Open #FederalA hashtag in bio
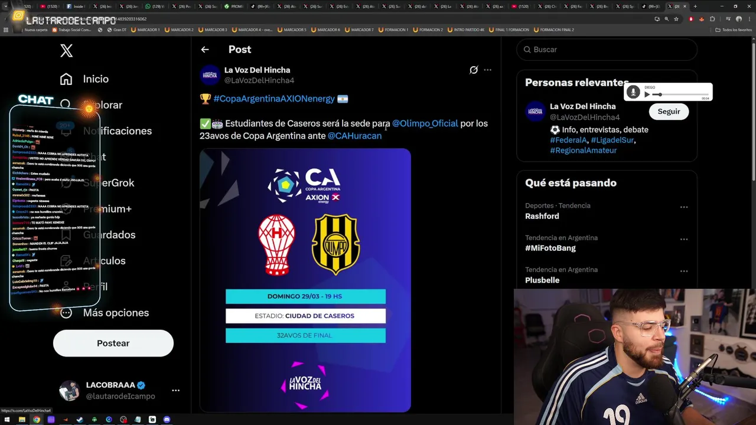Viewport: 756px width, 425px height. [x=568, y=140]
